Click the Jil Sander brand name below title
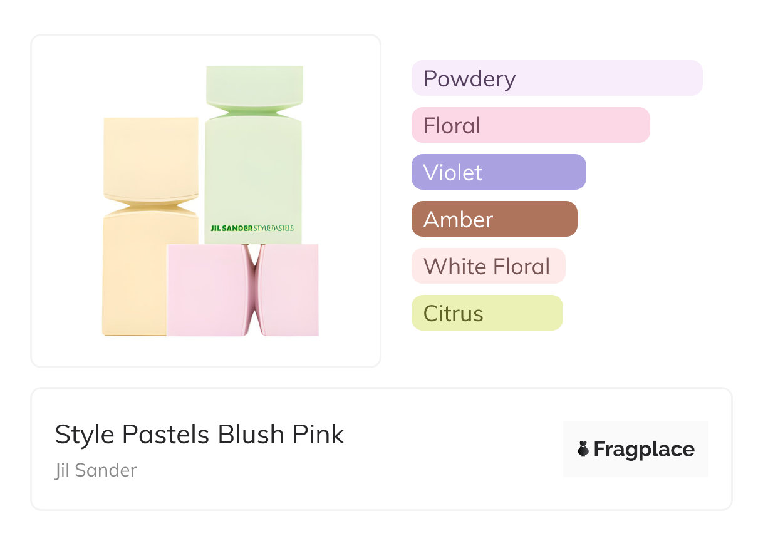 (96, 470)
